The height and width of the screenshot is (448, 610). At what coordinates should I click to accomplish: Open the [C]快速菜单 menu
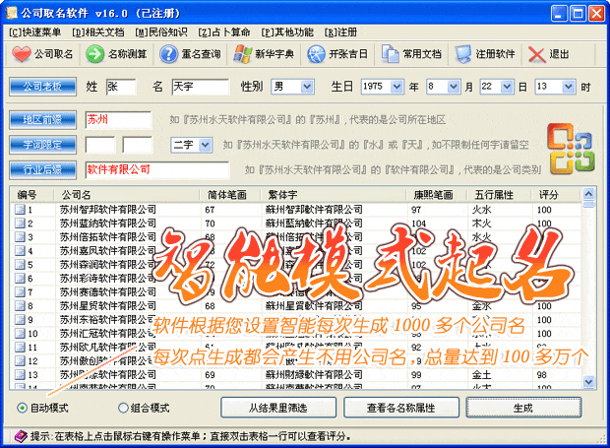coord(35,32)
